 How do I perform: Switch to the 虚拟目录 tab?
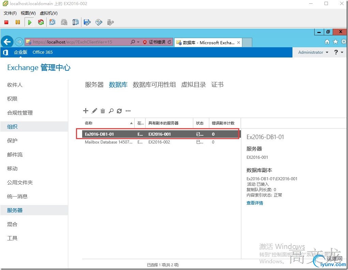click(x=194, y=85)
